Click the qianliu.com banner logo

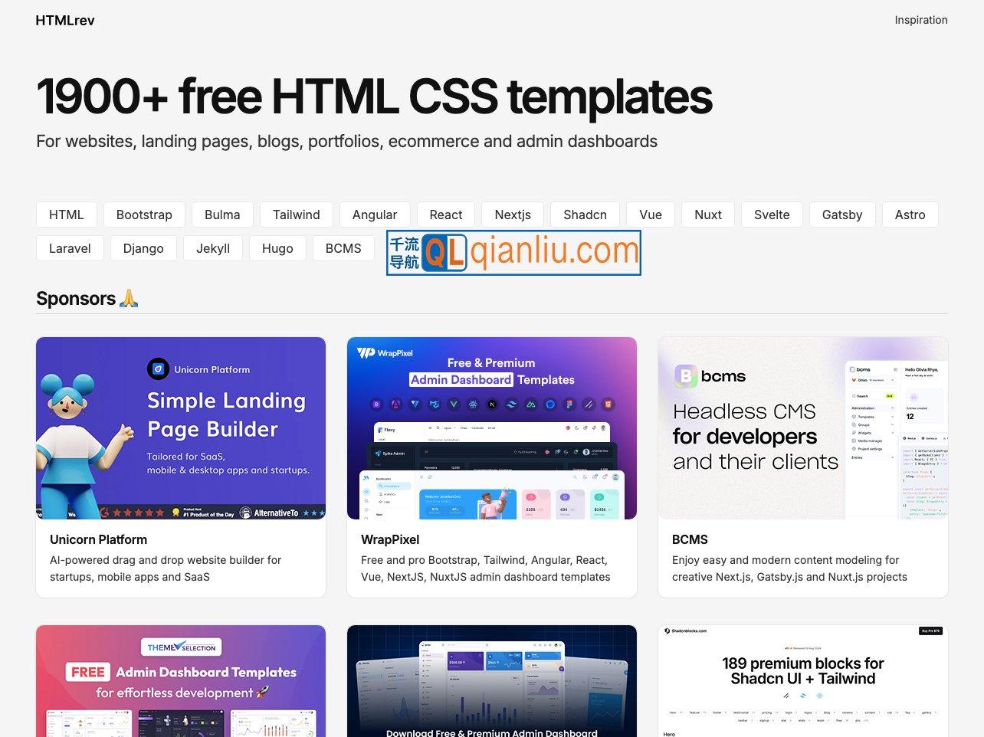[x=513, y=253]
